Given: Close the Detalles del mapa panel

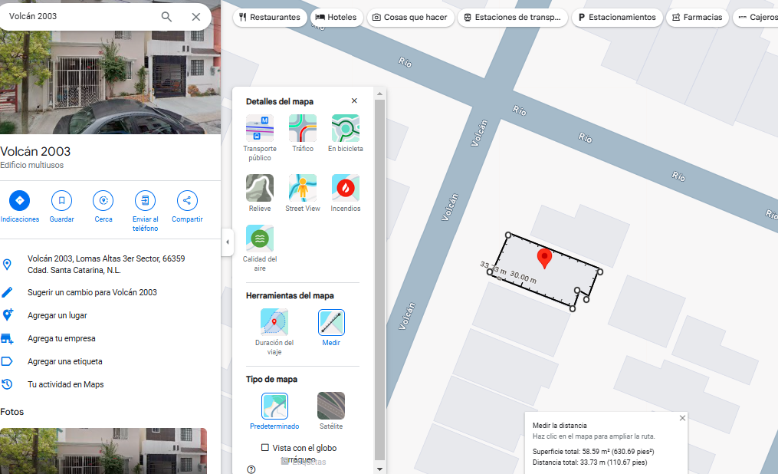Looking at the screenshot, I should (x=354, y=100).
